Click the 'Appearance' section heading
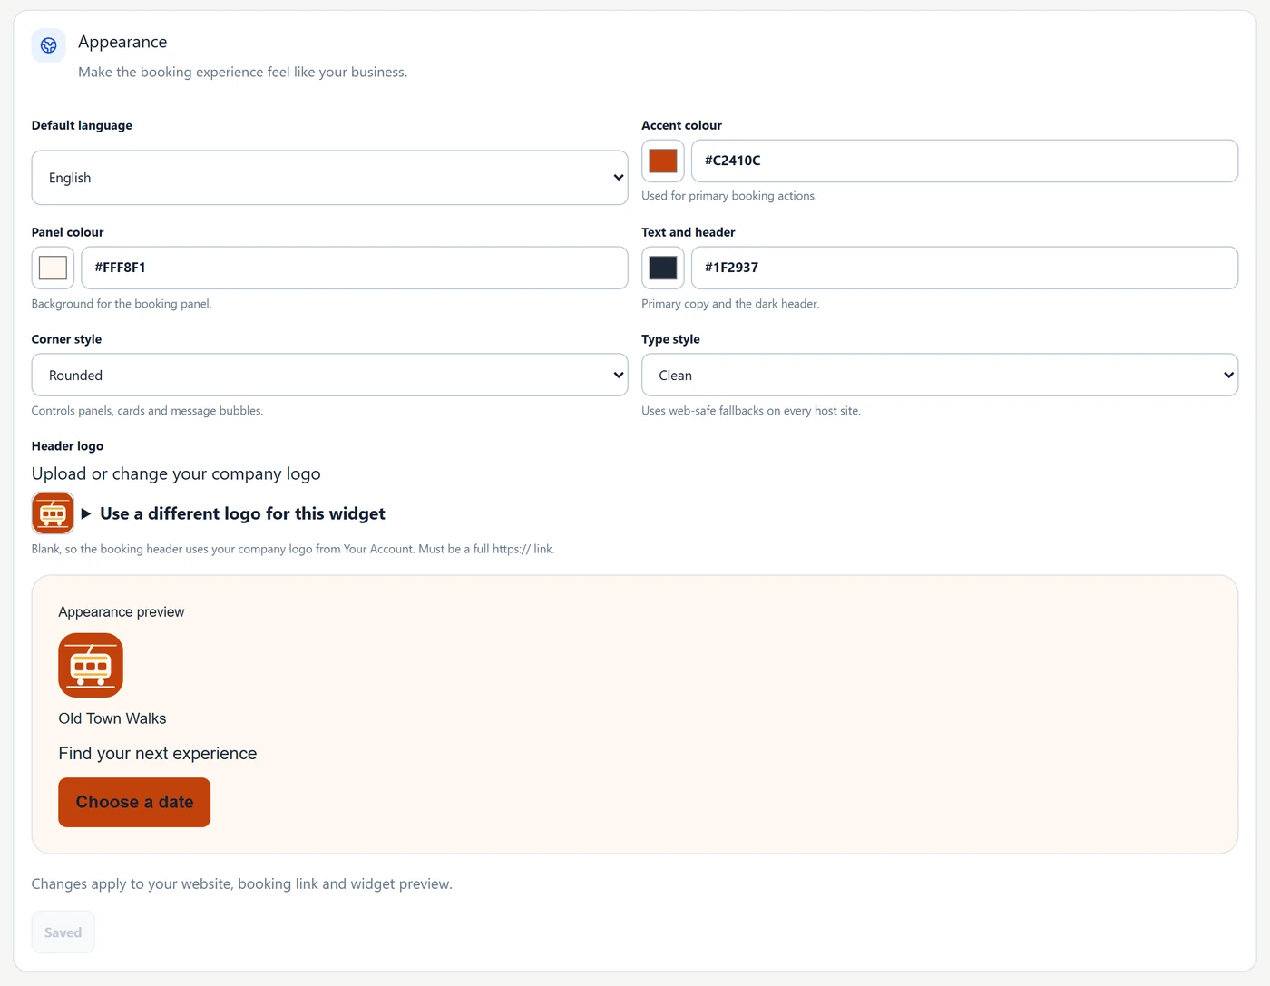This screenshot has width=1270, height=986. [x=122, y=42]
